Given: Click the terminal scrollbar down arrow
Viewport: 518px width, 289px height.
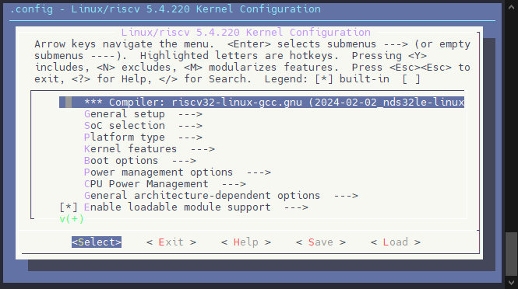Looking at the screenshot, I should click(512, 283).
